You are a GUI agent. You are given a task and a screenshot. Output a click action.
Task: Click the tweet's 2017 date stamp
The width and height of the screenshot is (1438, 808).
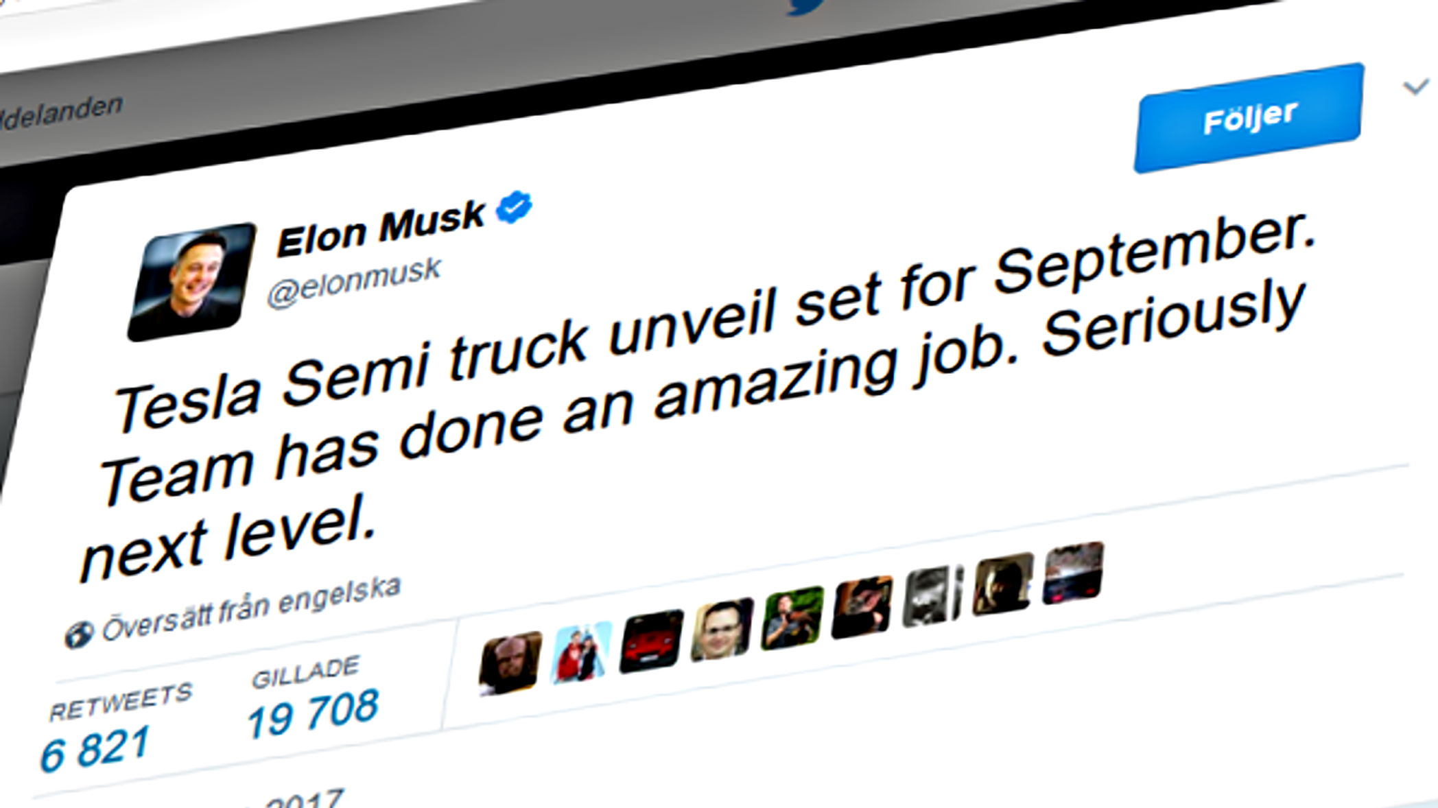point(302,799)
